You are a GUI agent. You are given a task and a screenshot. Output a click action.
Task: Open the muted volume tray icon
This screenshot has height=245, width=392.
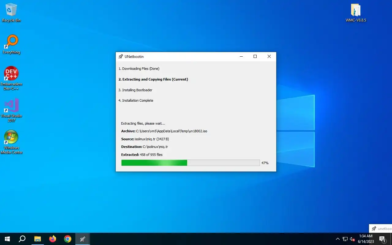352,239
